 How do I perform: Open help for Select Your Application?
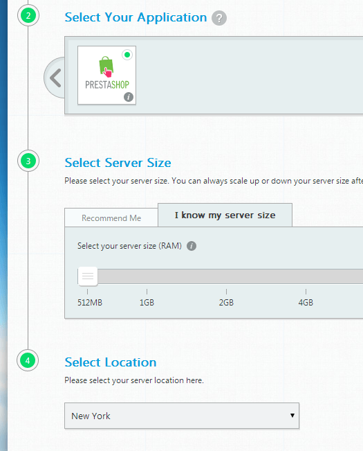click(x=219, y=18)
